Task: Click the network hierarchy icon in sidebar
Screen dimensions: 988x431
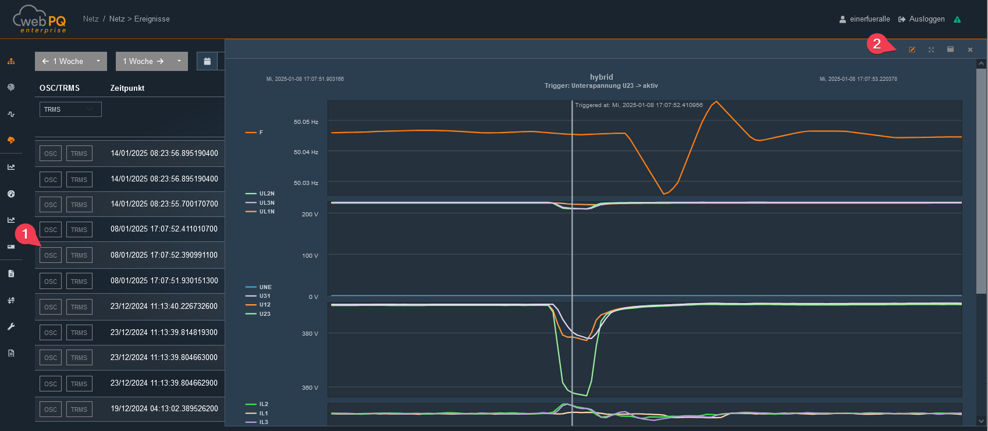Action: coord(11,61)
